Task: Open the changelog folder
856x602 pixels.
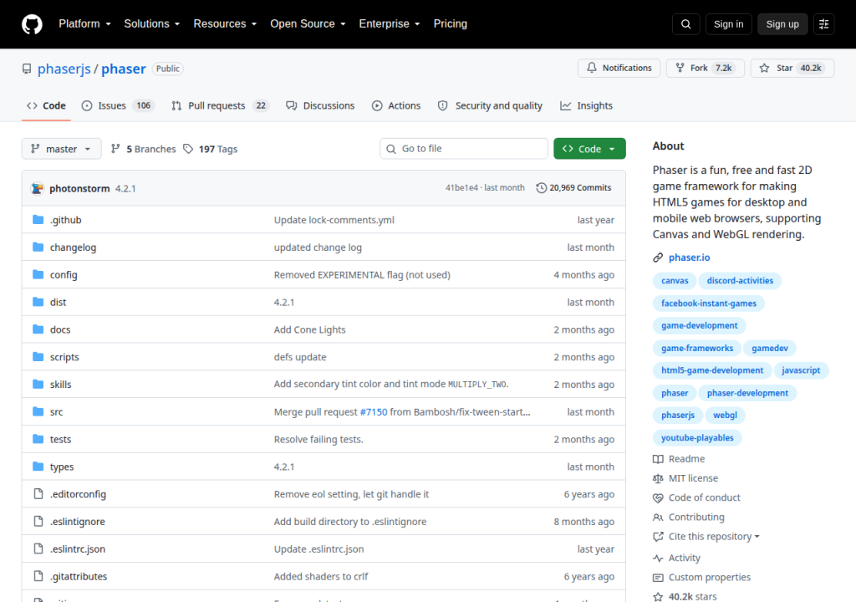Action: click(74, 247)
